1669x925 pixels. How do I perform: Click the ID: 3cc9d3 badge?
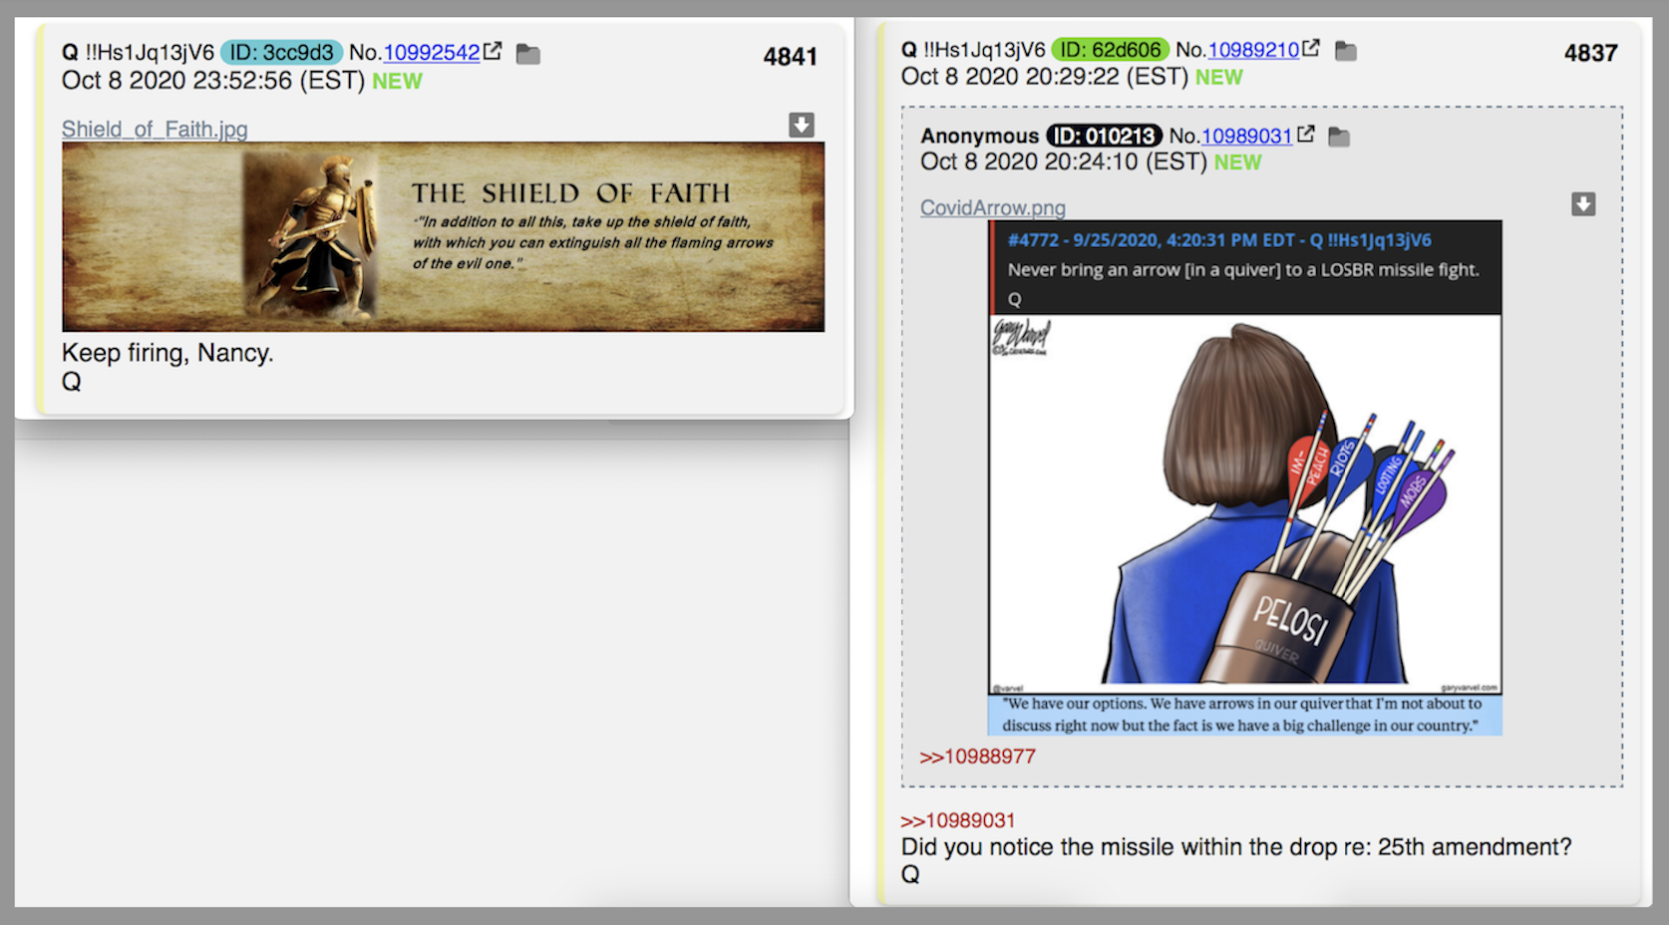[282, 53]
